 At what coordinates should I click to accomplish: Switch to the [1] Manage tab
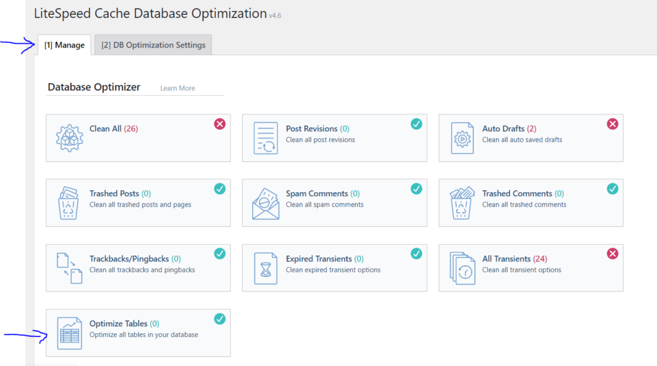(x=65, y=45)
